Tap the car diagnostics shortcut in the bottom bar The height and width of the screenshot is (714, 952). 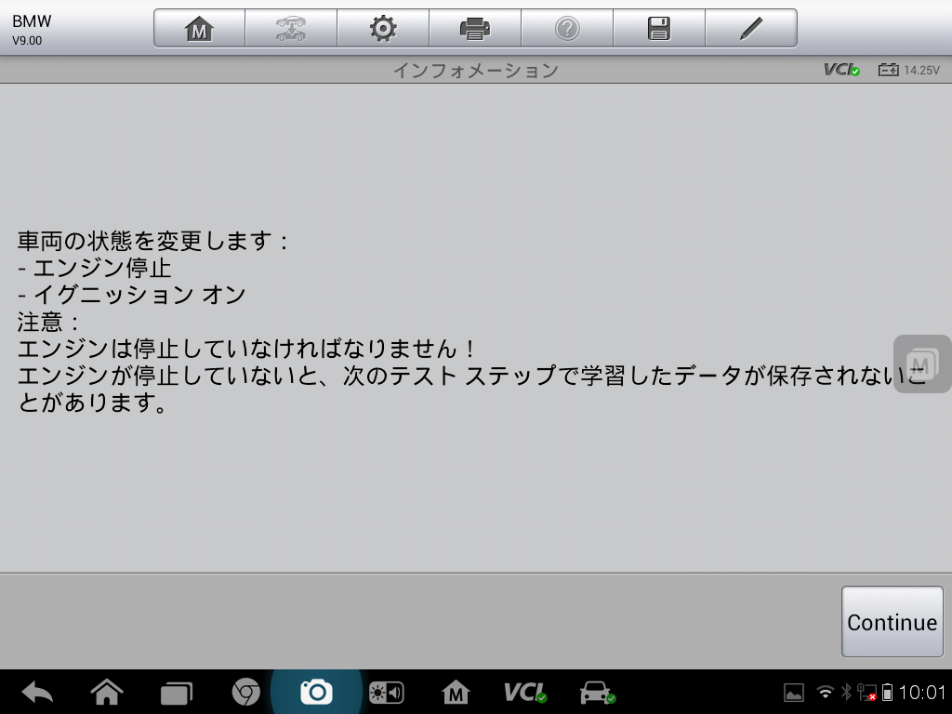596,692
